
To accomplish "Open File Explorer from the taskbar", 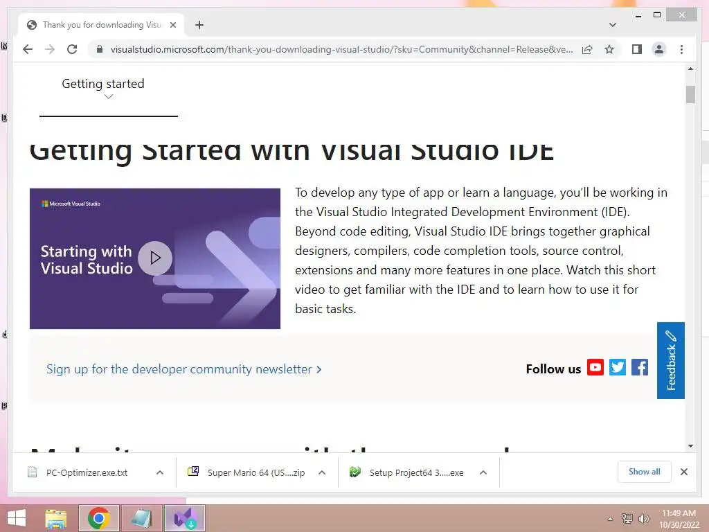I will point(55,518).
